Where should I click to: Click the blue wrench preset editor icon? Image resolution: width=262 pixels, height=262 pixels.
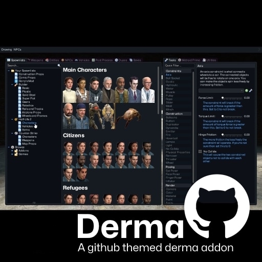[x=251, y=91]
